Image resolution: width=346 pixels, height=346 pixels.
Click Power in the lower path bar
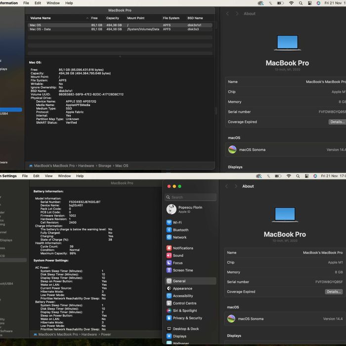pos(106,334)
